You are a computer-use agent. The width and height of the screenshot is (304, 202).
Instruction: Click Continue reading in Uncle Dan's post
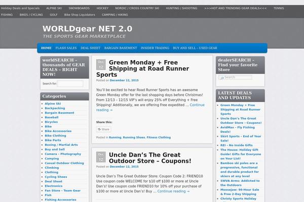(173, 191)
